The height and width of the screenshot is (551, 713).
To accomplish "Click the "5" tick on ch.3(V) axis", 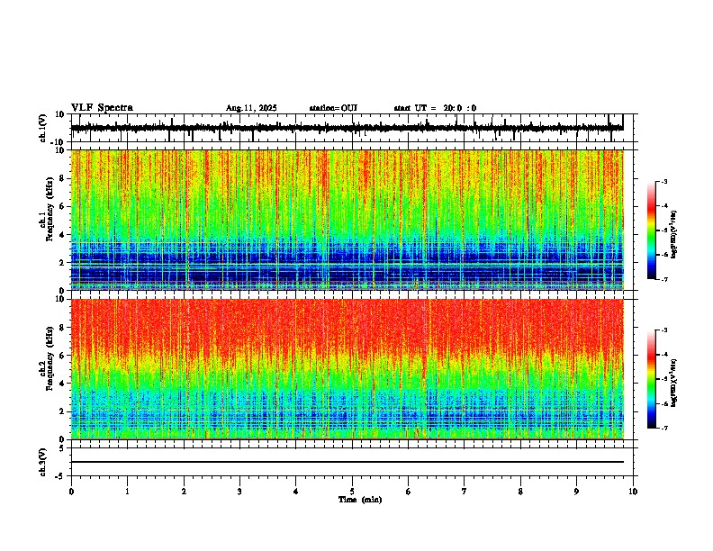I will [x=63, y=447].
